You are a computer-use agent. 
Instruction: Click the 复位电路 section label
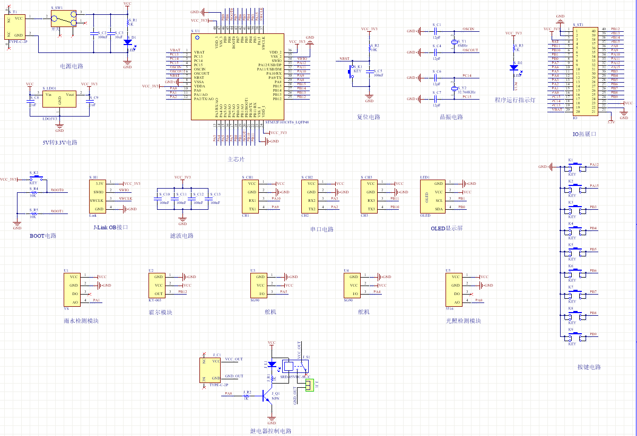[x=369, y=117]
